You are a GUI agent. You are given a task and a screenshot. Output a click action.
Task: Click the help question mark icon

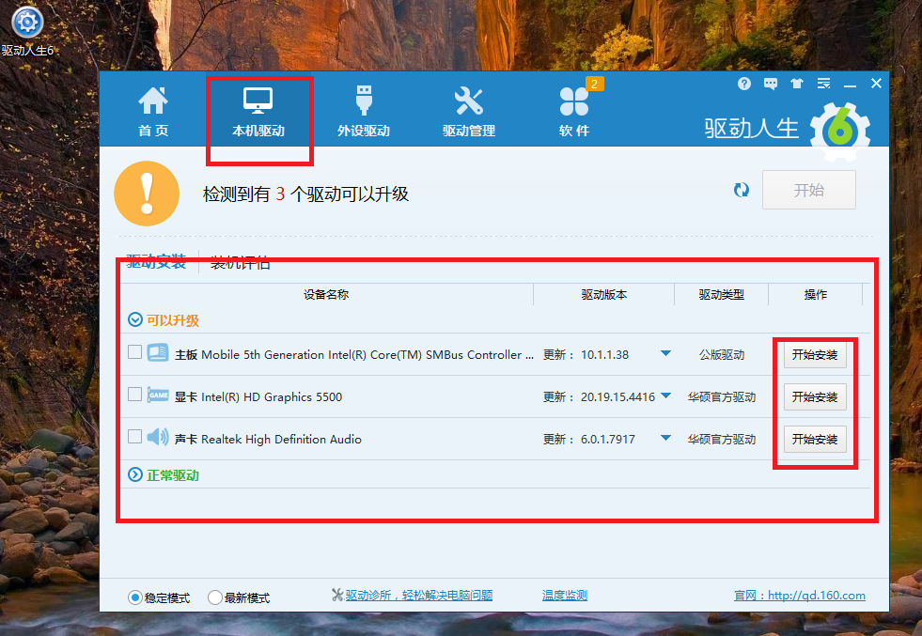(x=743, y=84)
